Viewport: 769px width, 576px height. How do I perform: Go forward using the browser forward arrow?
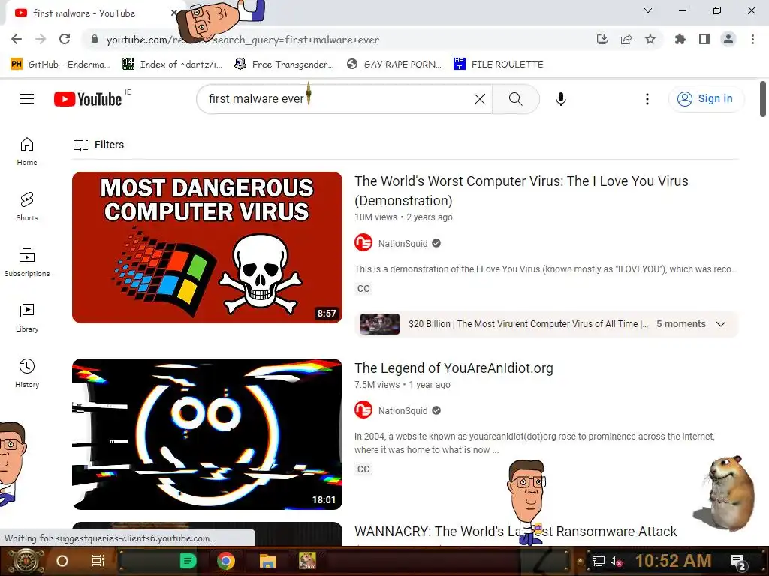(x=41, y=39)
